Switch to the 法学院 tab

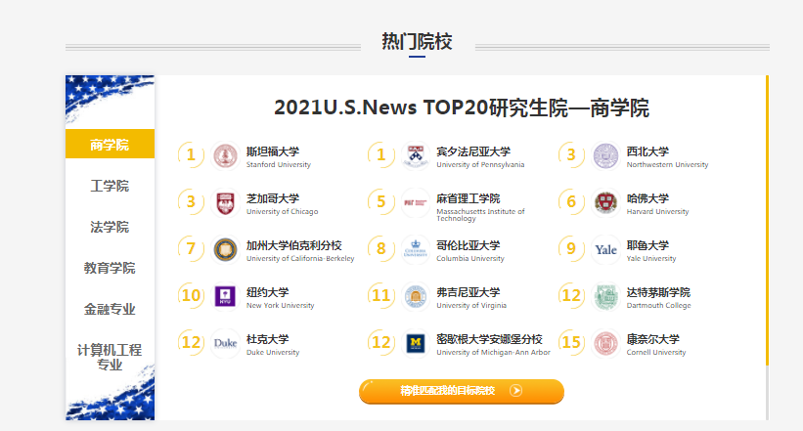point(110,227)
